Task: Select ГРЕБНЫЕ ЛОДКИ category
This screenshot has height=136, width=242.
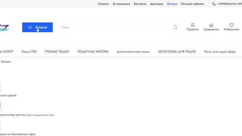Action: point(57,52)
